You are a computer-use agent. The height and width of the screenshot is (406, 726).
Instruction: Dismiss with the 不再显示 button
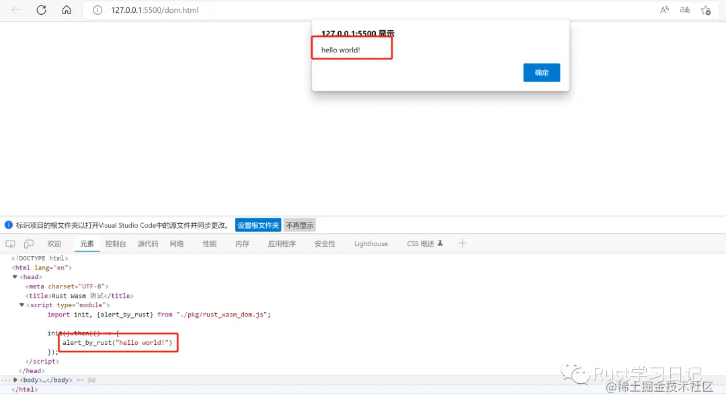click(x=300, y=225)
